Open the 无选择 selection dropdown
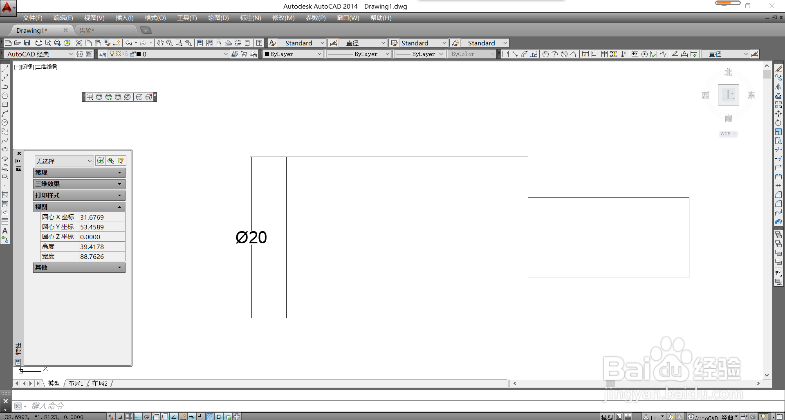 [x=64, y=161]
